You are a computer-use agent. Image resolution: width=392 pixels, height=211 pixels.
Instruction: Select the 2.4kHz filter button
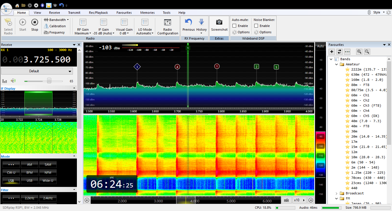click(x=48, y=198)
